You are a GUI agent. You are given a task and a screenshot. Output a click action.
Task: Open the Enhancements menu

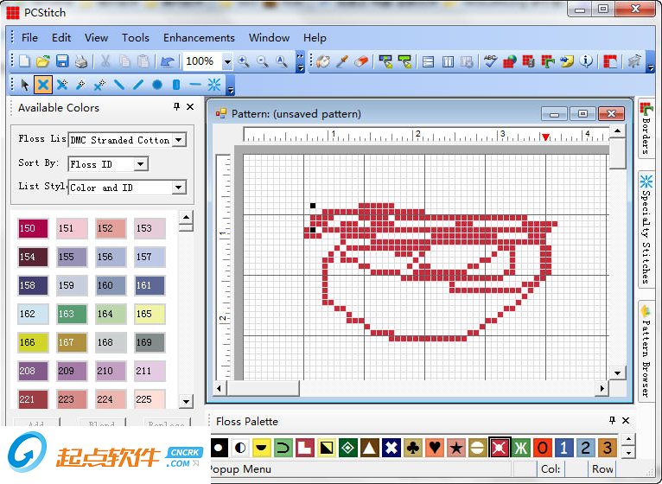[x=199, y=37]
